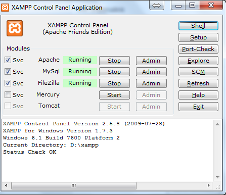Click log line 'XAMPP for Windows Version 1.7.3'
Screen dimensions: 226x195
(x=58, y=131)
